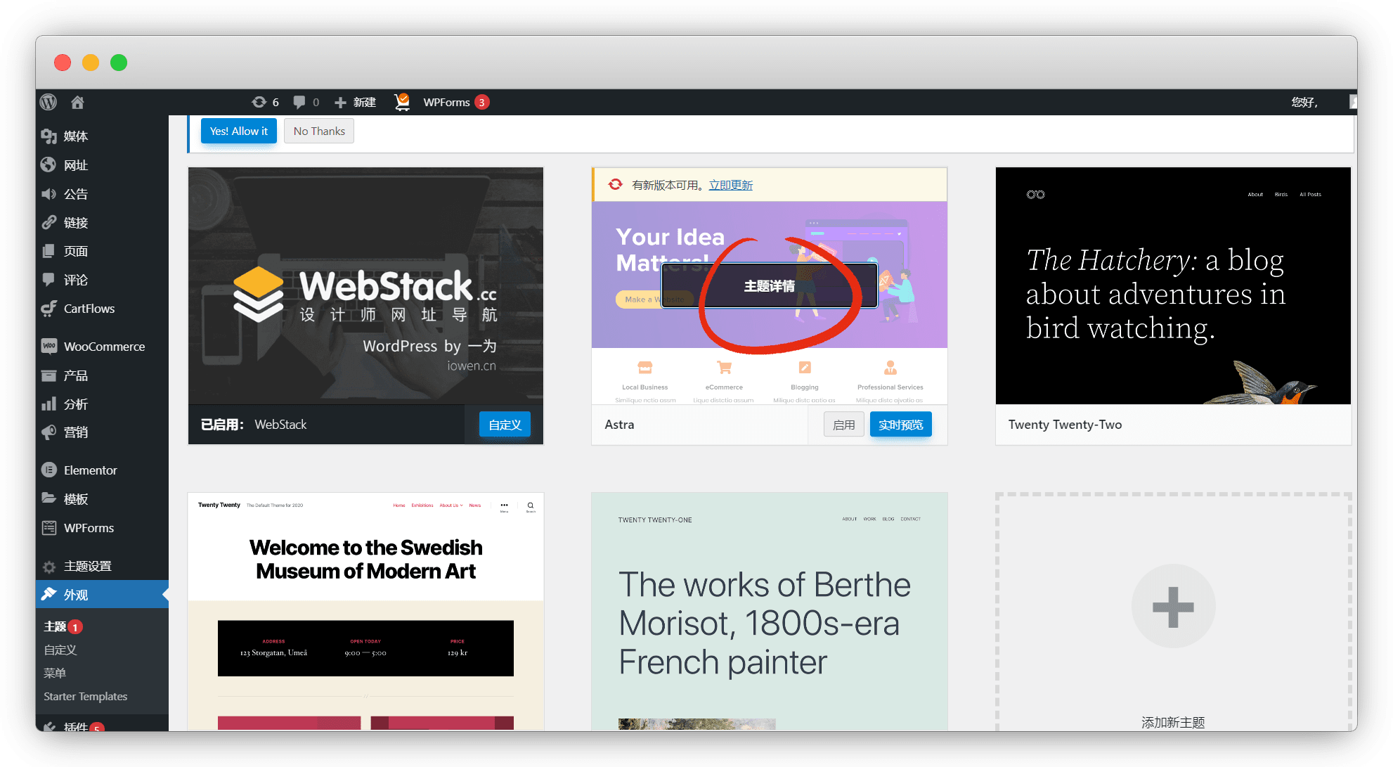
Task: Click No Thanks button
Action: (x=319, y=131)
